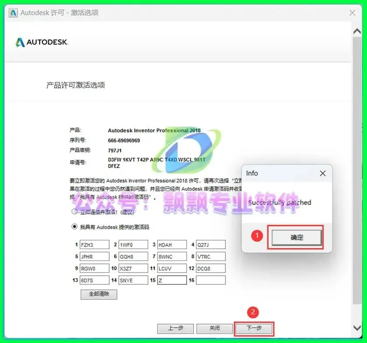Click activation code field 2 containing 1WF0
Screen dimensions: 367x343
coord(133,245)
